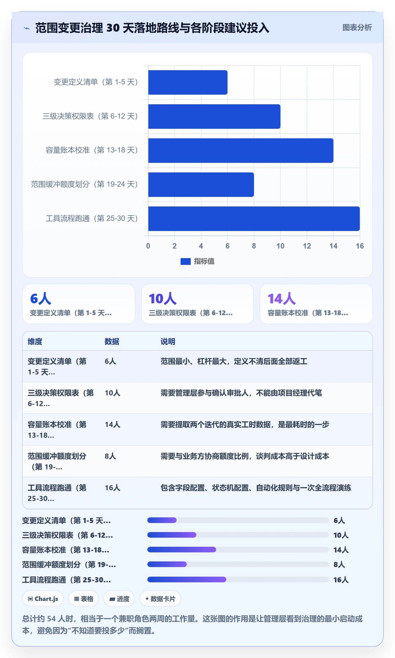Click the y-axis label 工具流程跑通（第 25-30 天）
The height and width of the screenshot is (658, 395).
coord(92,219)
